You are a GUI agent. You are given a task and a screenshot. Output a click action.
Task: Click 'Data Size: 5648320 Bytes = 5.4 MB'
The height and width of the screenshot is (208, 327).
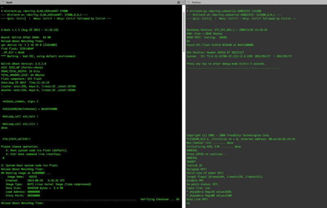[34, 188]
